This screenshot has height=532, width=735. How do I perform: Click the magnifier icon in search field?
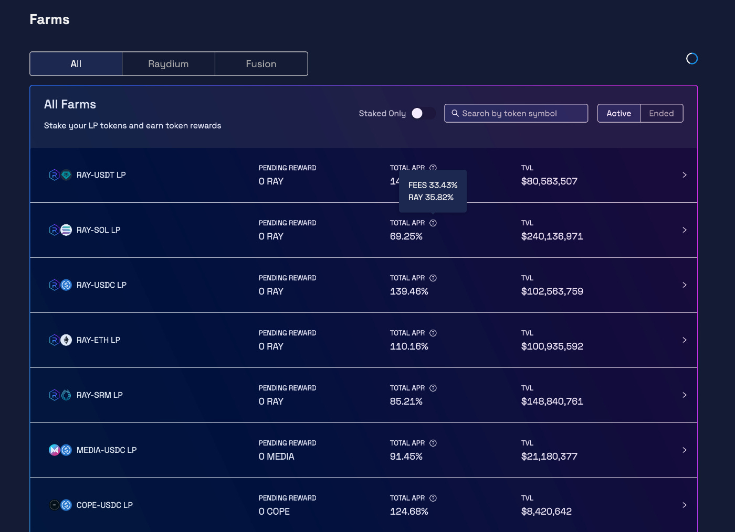455,113
